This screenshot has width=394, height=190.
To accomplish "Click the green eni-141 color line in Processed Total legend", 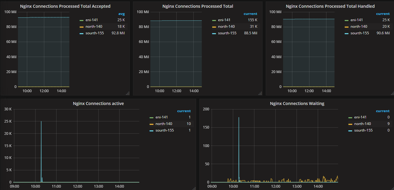I will point(214,20).
